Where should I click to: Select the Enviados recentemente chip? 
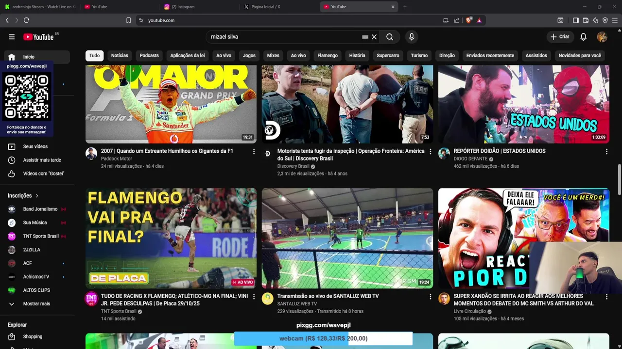[490, 56]
